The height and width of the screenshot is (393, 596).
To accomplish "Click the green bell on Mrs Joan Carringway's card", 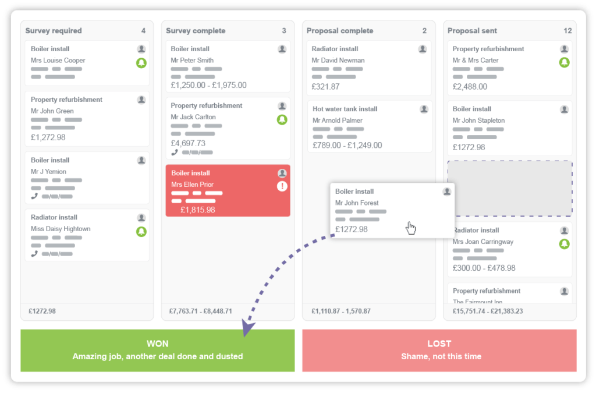I will click(564, 245).
